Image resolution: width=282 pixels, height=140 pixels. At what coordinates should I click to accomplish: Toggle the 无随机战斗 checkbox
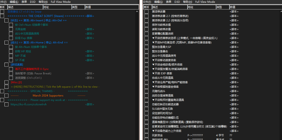[x=146, y=91]
